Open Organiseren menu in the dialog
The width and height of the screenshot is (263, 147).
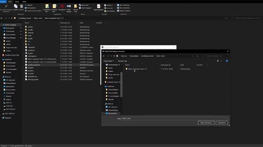[x=108, y=61]
